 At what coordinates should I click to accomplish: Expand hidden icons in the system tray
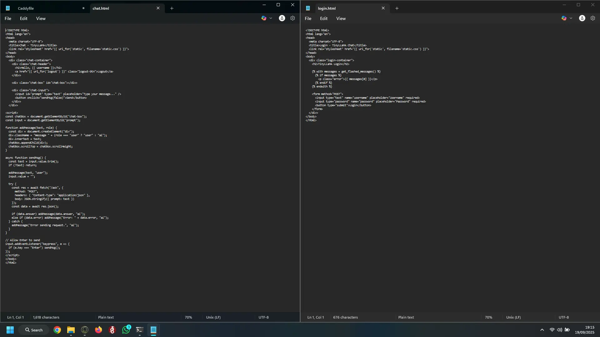[x=542, y=330]
